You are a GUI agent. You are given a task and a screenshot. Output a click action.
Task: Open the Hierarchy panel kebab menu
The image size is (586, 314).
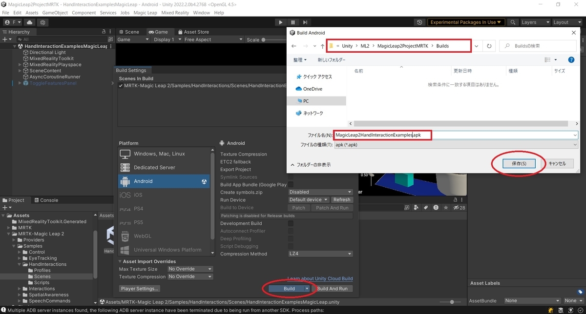tap(110, 32)
